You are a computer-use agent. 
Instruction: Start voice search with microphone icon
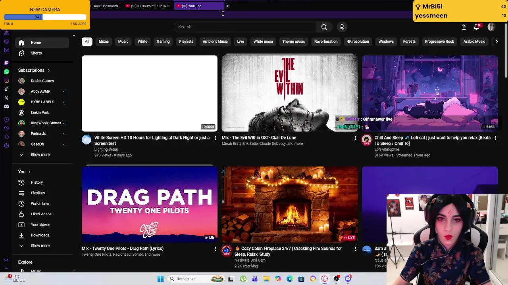click(x=342, y=27)
